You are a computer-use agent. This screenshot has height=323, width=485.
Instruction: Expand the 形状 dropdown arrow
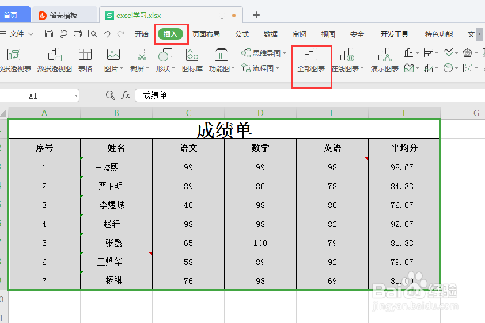click(173, 68)
